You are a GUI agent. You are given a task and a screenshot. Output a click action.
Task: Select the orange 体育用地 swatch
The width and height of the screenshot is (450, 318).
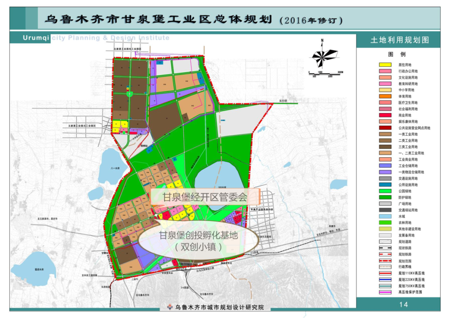385,96
